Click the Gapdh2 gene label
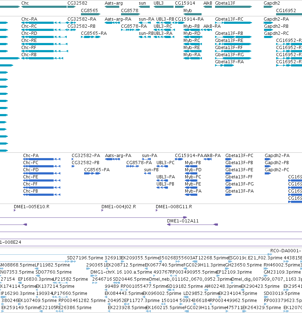The image size is (302, 313). point(272,3)
